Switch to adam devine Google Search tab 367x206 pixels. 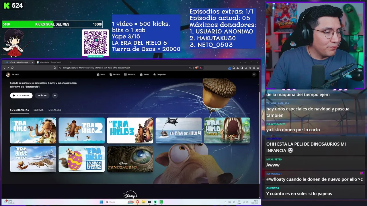click(x=50, y=62)
